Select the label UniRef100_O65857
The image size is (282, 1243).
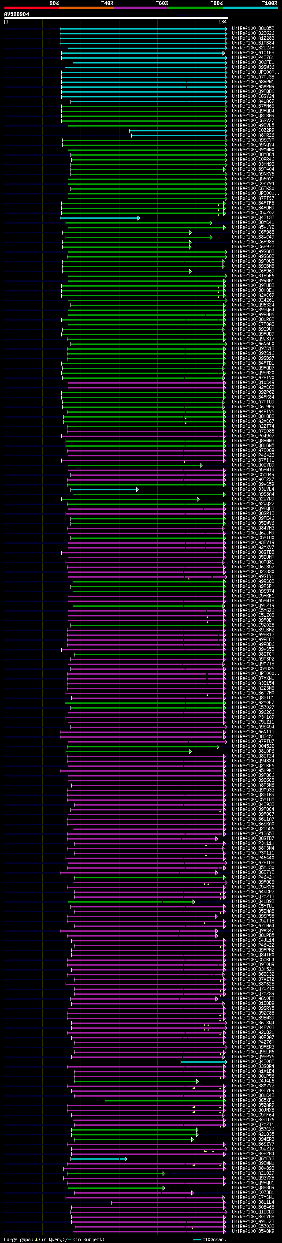[252, 567]
